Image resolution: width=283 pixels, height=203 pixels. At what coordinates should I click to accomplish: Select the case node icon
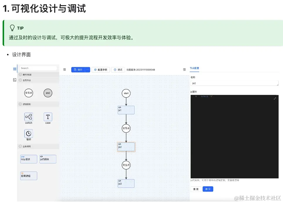(48, 117)
